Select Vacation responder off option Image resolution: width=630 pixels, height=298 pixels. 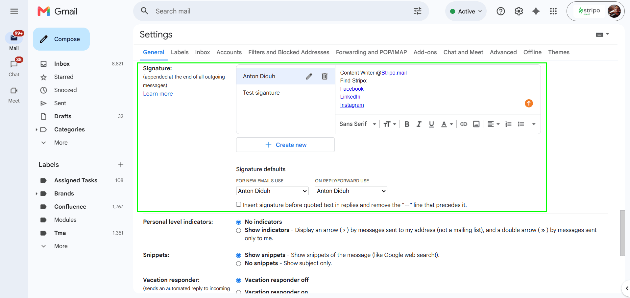(239, 280)
